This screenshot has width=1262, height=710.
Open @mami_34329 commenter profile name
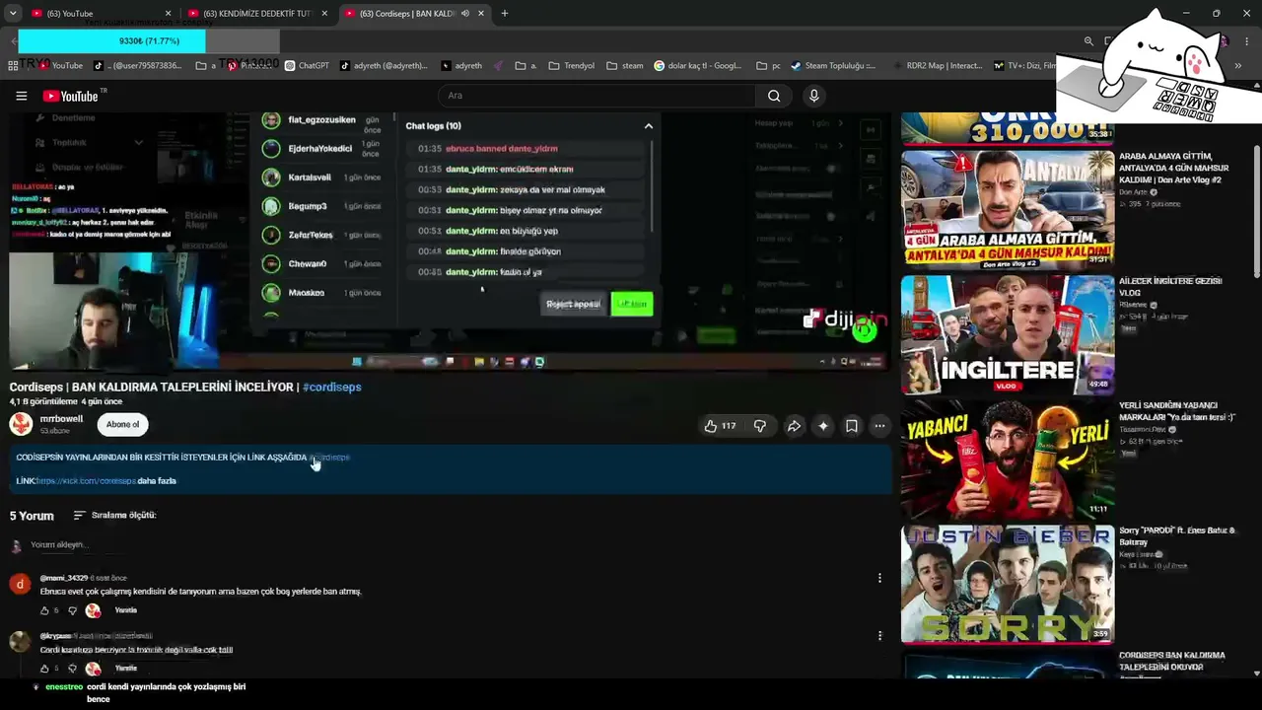[64, 578]
